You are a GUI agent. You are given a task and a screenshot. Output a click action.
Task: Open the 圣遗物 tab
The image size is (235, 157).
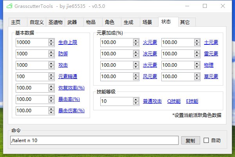pyautogui.click(x=55, y=22)
